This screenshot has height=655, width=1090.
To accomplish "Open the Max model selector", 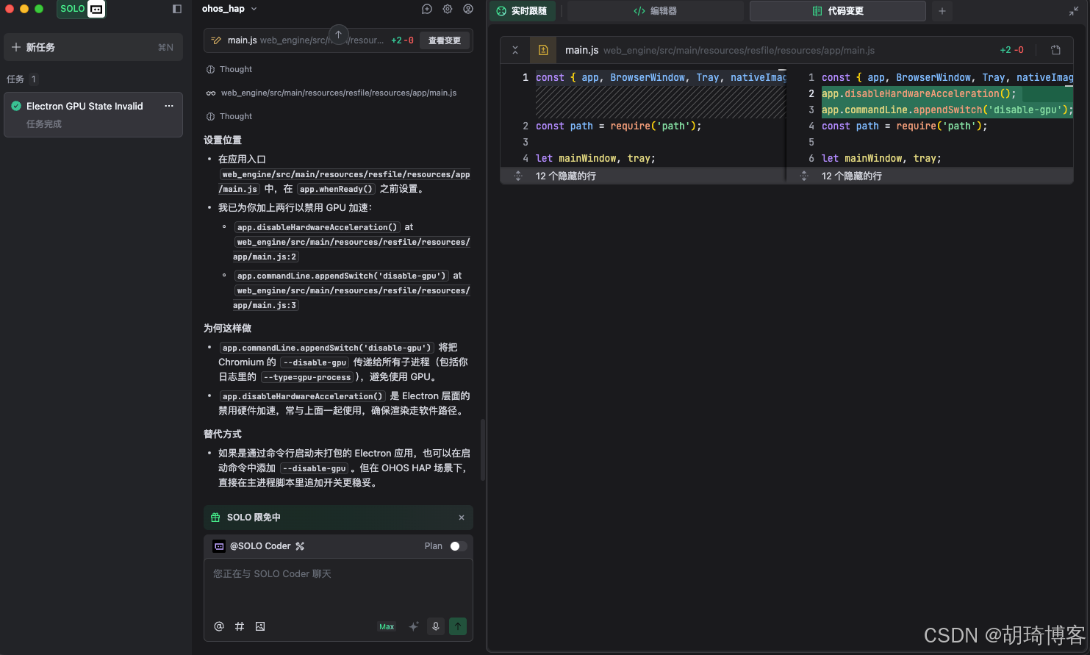I will (x=387, y=626).
